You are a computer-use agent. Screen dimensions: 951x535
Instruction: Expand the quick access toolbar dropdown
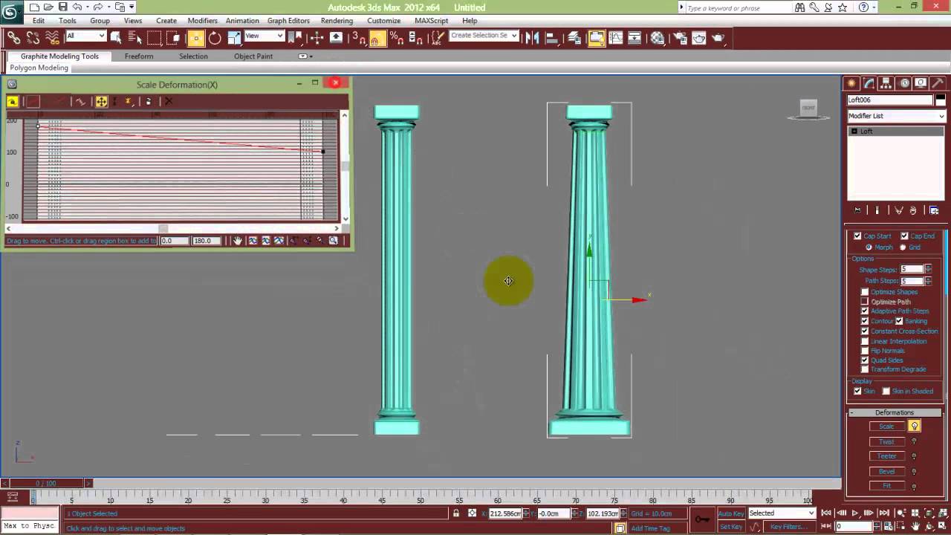(132, 7)
